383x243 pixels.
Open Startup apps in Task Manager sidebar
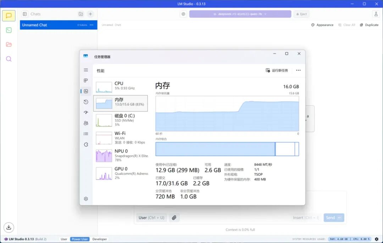pyautogui.click(x=86, y=113)
